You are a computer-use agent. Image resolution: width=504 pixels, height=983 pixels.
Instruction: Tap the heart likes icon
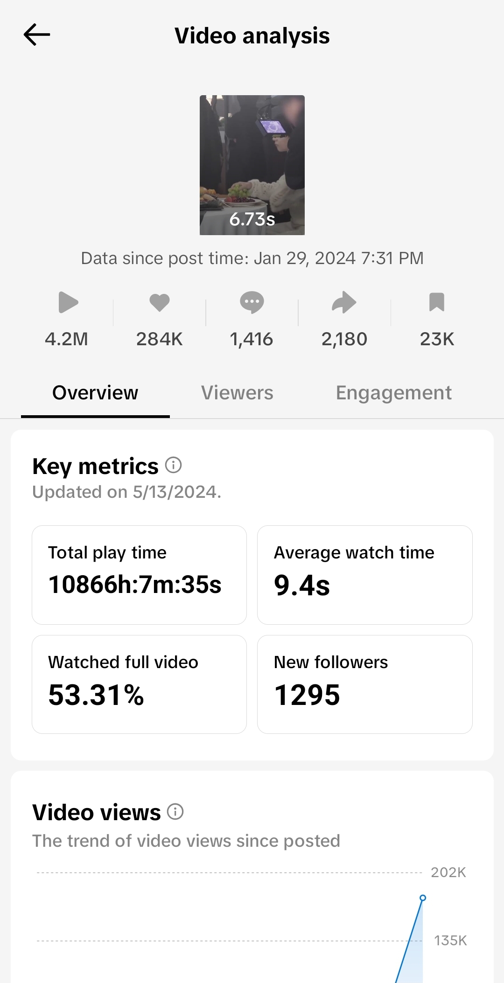(159, 302)
